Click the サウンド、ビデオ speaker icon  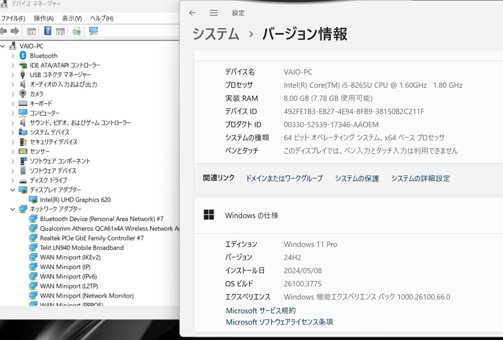point(23,122)
